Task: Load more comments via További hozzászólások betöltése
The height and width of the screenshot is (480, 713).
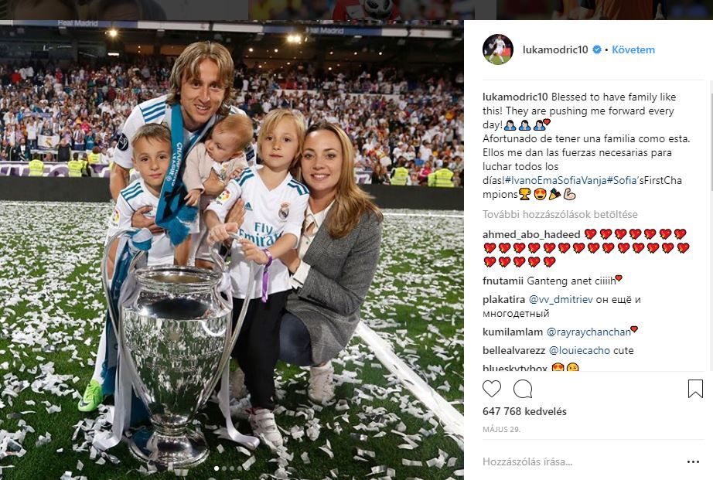Action: 560,214
